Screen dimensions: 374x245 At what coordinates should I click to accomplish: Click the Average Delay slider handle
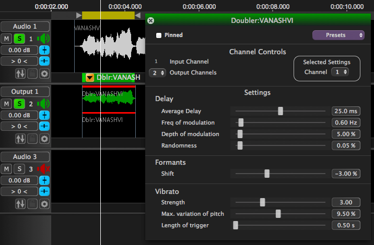(x=280, y=111)
